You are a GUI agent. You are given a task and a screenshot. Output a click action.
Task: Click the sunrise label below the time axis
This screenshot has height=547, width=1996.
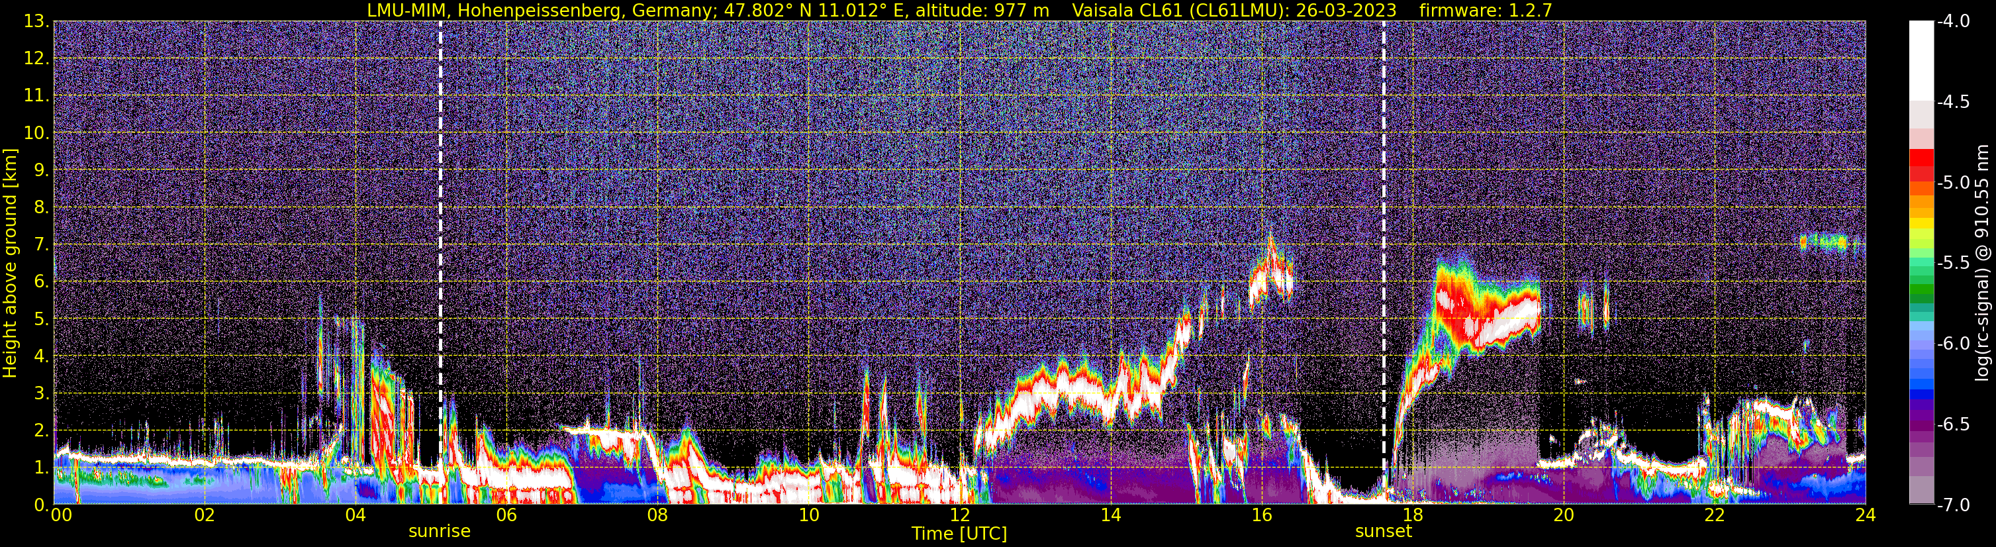coord(440,532)
